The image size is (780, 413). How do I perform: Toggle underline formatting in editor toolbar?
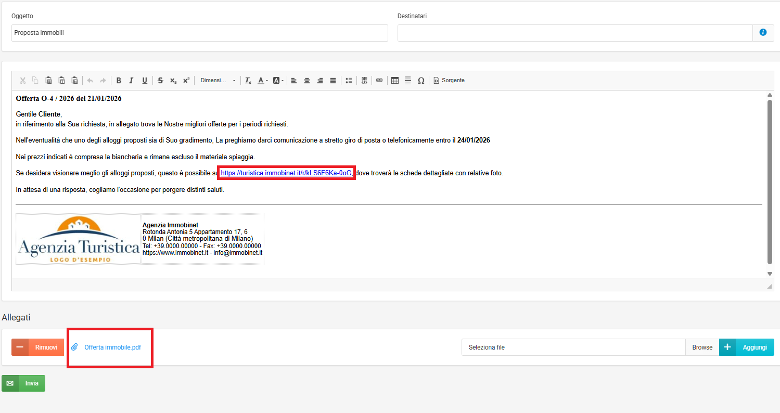click(145, 81)
